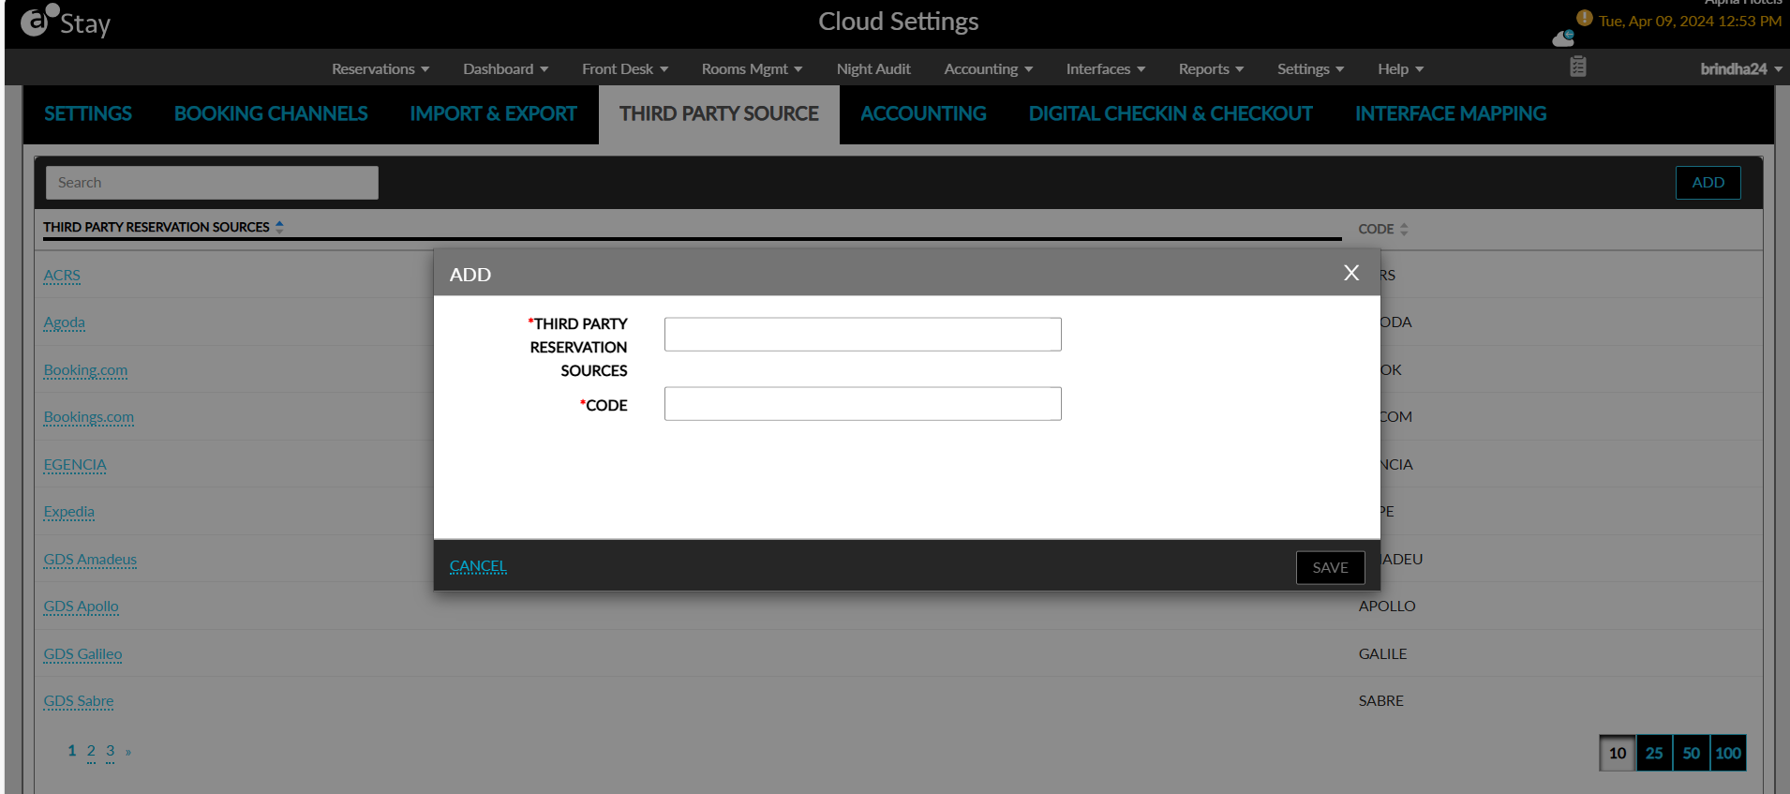Go to the INTERFACE MAPPING tab
The image size is (1790, 794).
click(1451, 113)
